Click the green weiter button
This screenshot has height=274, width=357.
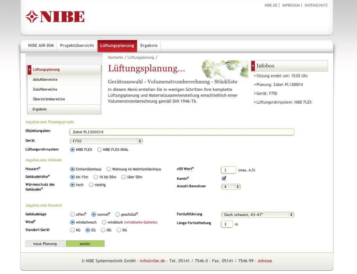pos(85,244)
